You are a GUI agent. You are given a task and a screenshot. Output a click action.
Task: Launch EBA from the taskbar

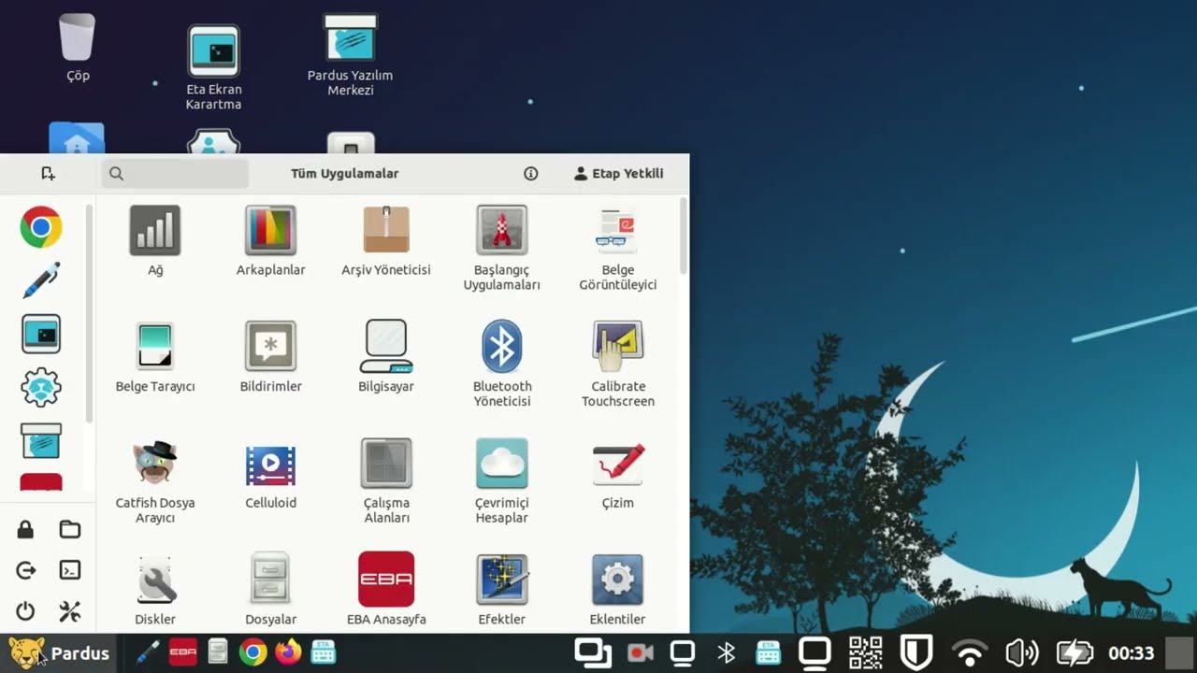point(182,652)
